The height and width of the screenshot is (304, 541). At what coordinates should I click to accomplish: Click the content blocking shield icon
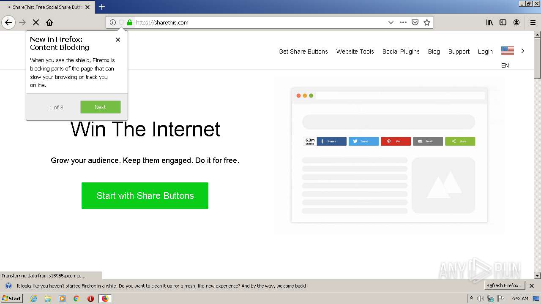coord(121,22)
